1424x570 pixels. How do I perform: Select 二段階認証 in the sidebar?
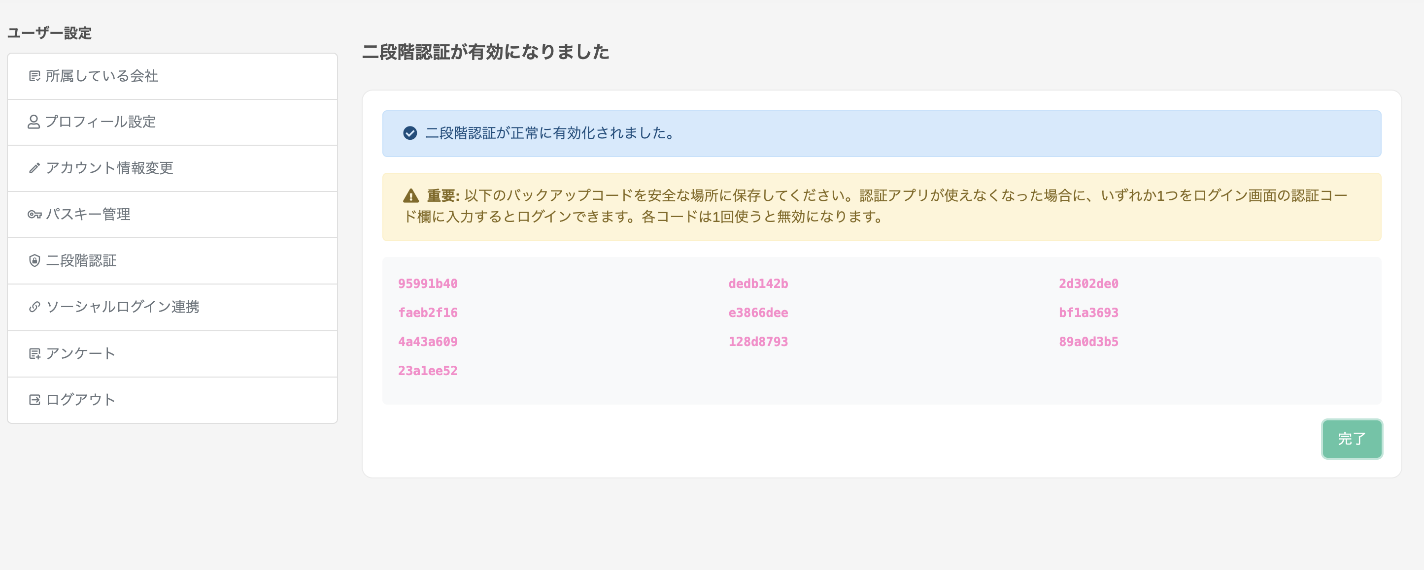tap(172, 261)
